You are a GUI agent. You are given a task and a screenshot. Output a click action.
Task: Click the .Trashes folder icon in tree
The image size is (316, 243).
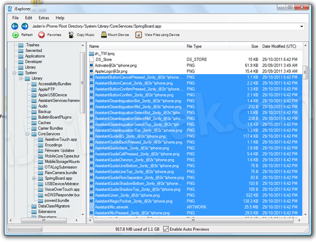tap(21, 45)
